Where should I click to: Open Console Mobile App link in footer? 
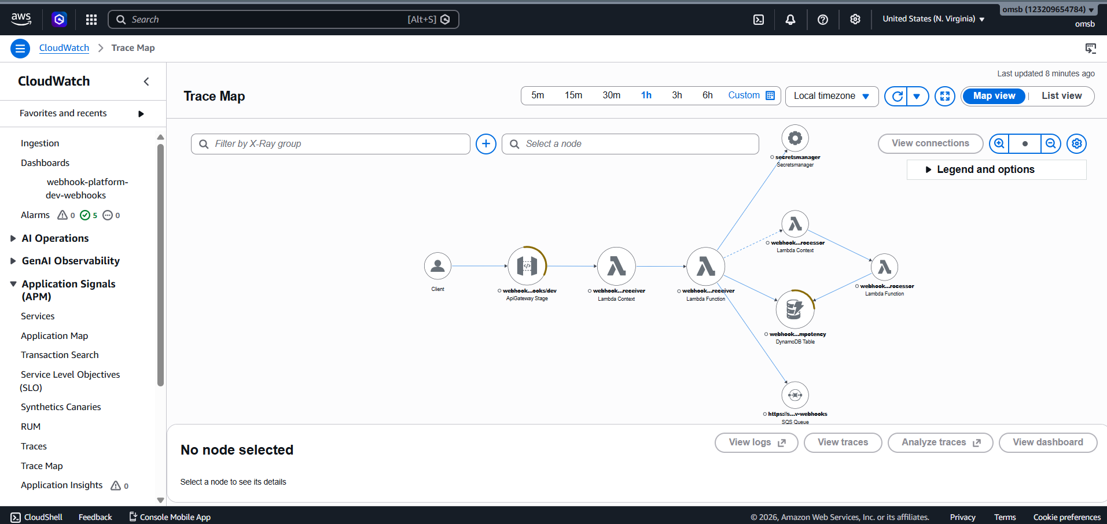pos(170,517)
